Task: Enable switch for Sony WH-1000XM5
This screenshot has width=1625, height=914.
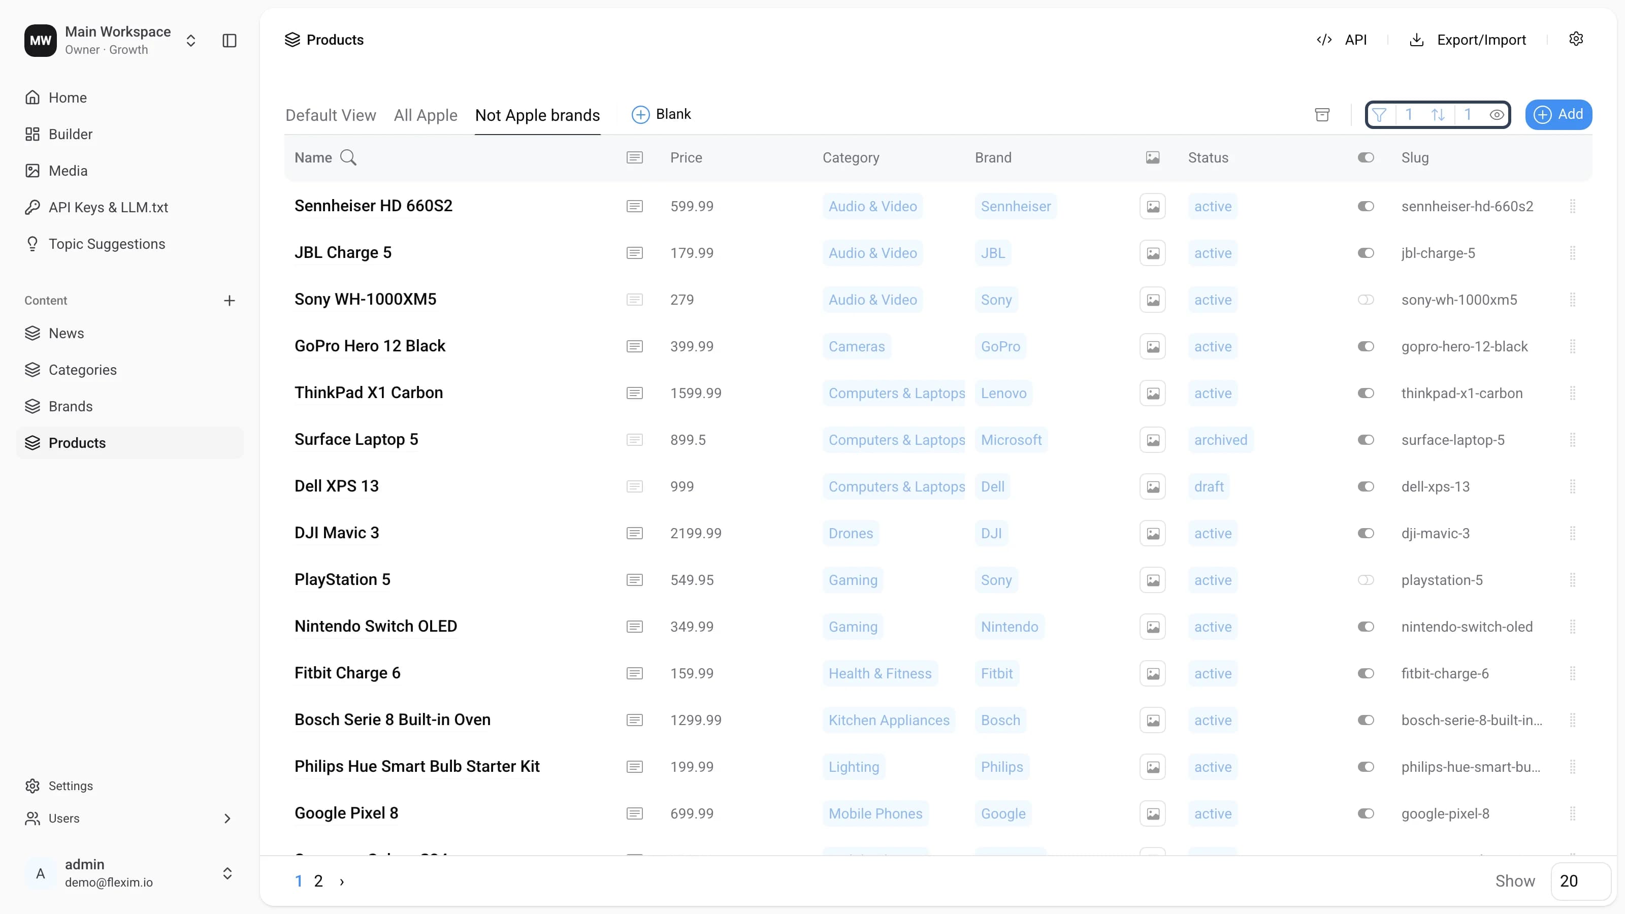Action: point(1366,300)
